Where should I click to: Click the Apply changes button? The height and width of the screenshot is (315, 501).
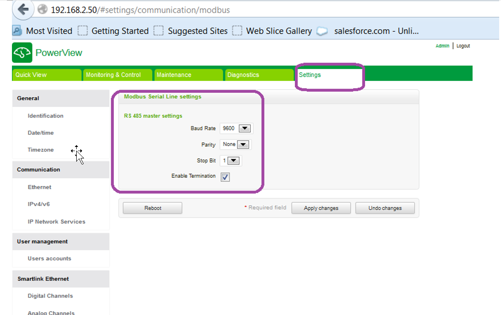321,208
